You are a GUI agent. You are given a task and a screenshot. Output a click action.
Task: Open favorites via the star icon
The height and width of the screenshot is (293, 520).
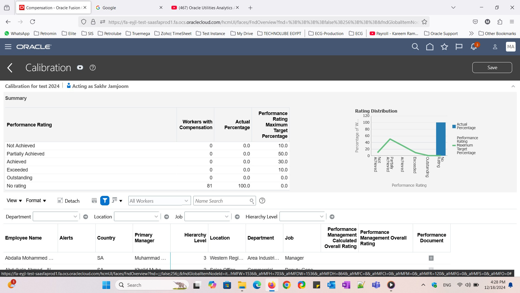pos(444,47)
